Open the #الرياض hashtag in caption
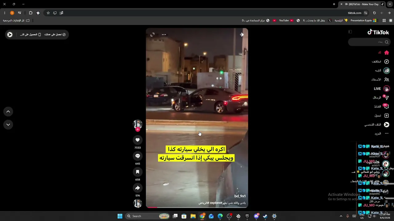Screen dimensions: 394x221 (x=204, y=203)
